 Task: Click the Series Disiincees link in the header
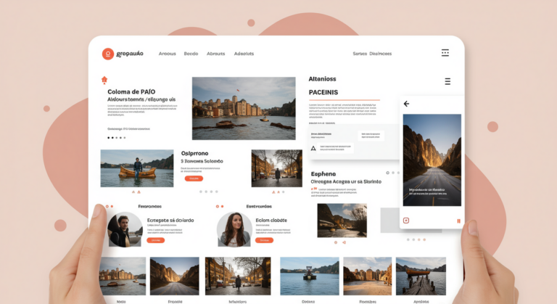point(372,54)
